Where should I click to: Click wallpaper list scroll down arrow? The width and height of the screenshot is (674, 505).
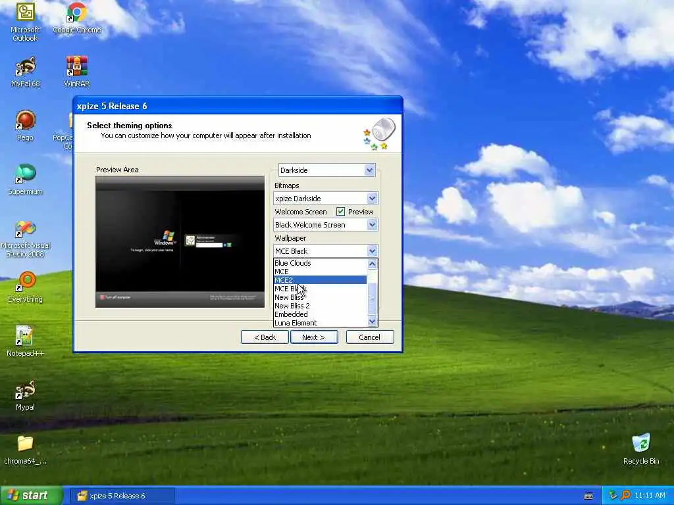373,321
